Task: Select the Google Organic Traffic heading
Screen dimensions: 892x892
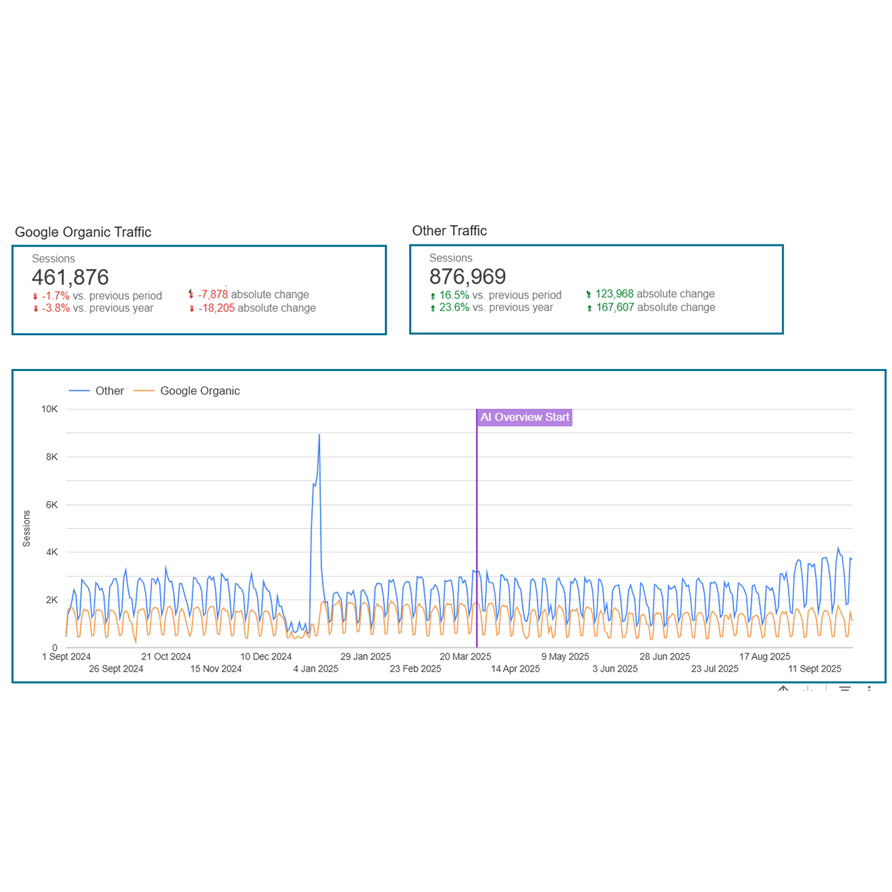Action: click(x=83, y=232)
